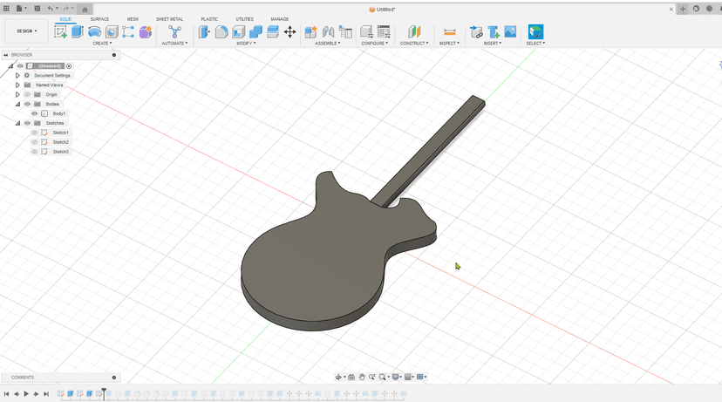722x402 pixels.
Task: Click the Measure tool in Inspect
Action: tap(450, 31)
